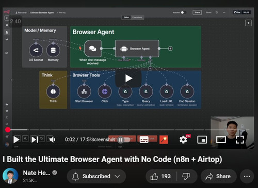Click the plus connector after Browser Agent node

click(x=170, y=49)
